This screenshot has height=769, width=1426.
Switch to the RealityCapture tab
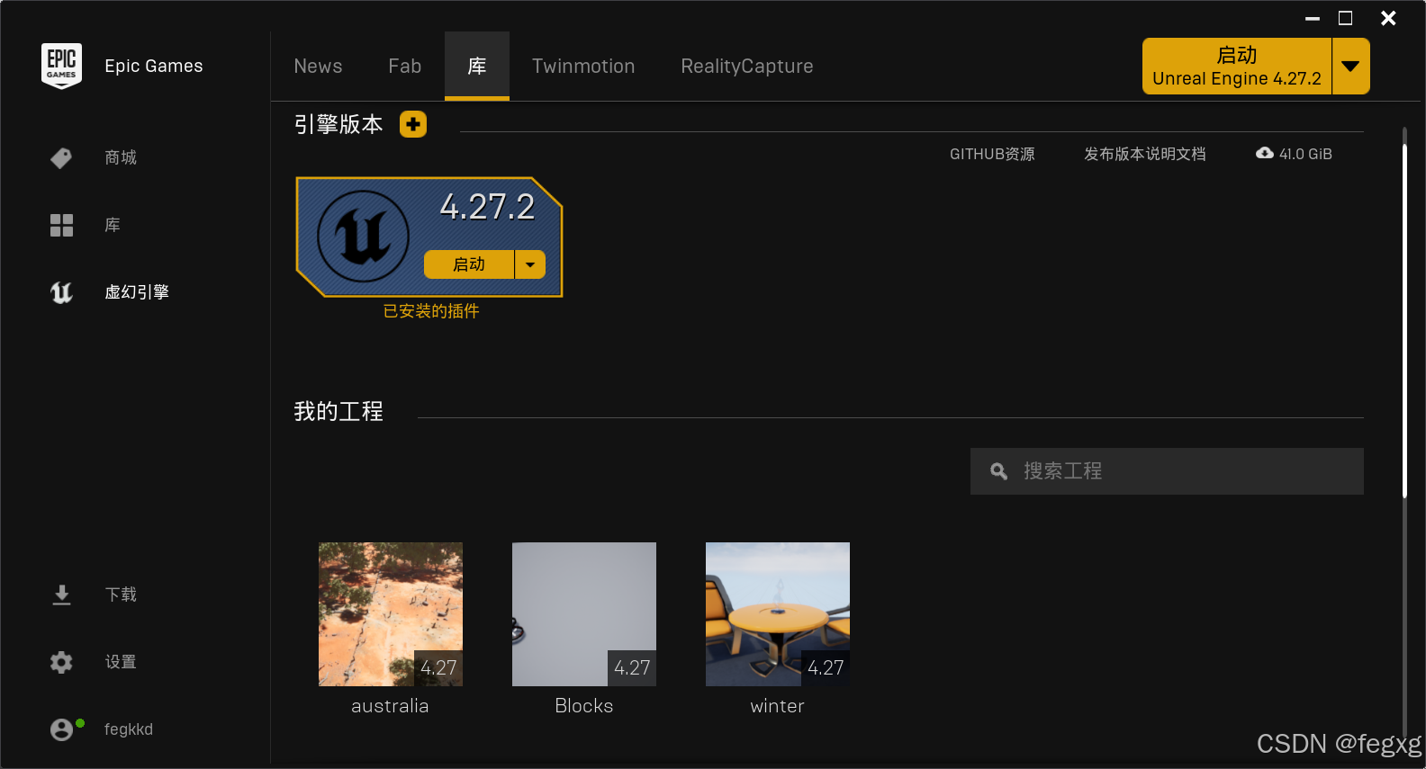pos(747,67)
